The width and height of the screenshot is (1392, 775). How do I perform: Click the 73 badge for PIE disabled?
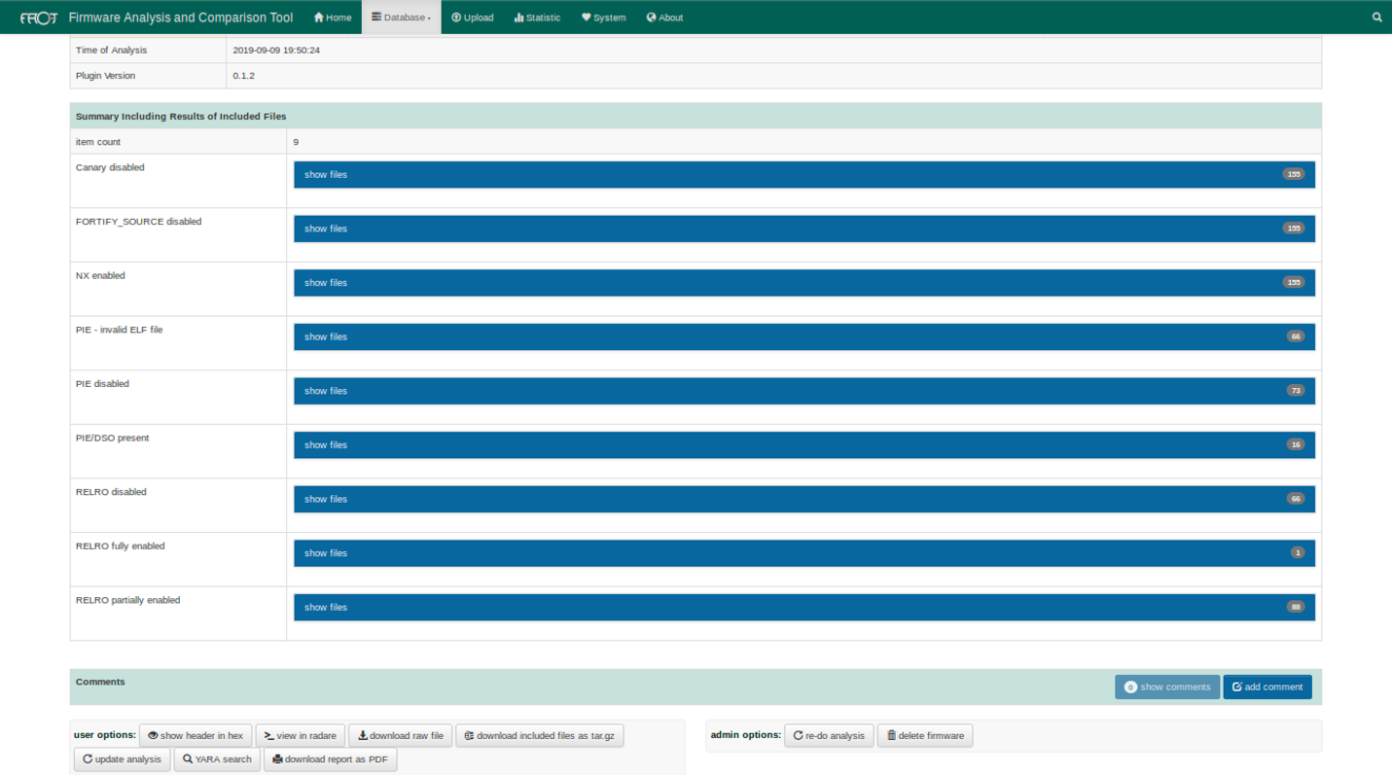(x=1295, y=391)
